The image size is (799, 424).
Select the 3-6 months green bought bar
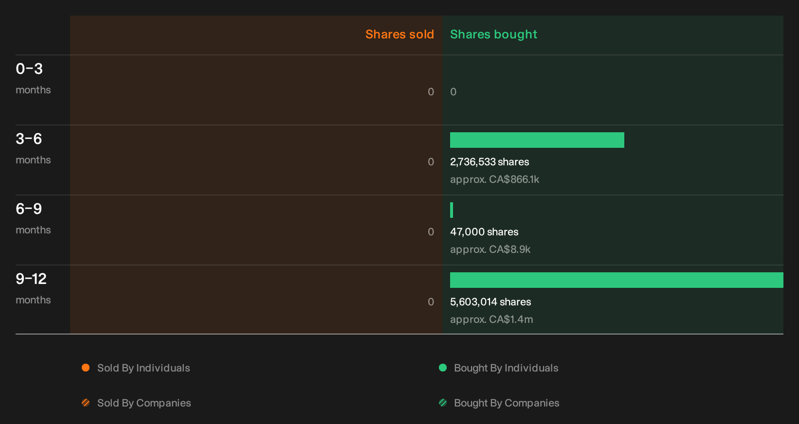[537, 140]
